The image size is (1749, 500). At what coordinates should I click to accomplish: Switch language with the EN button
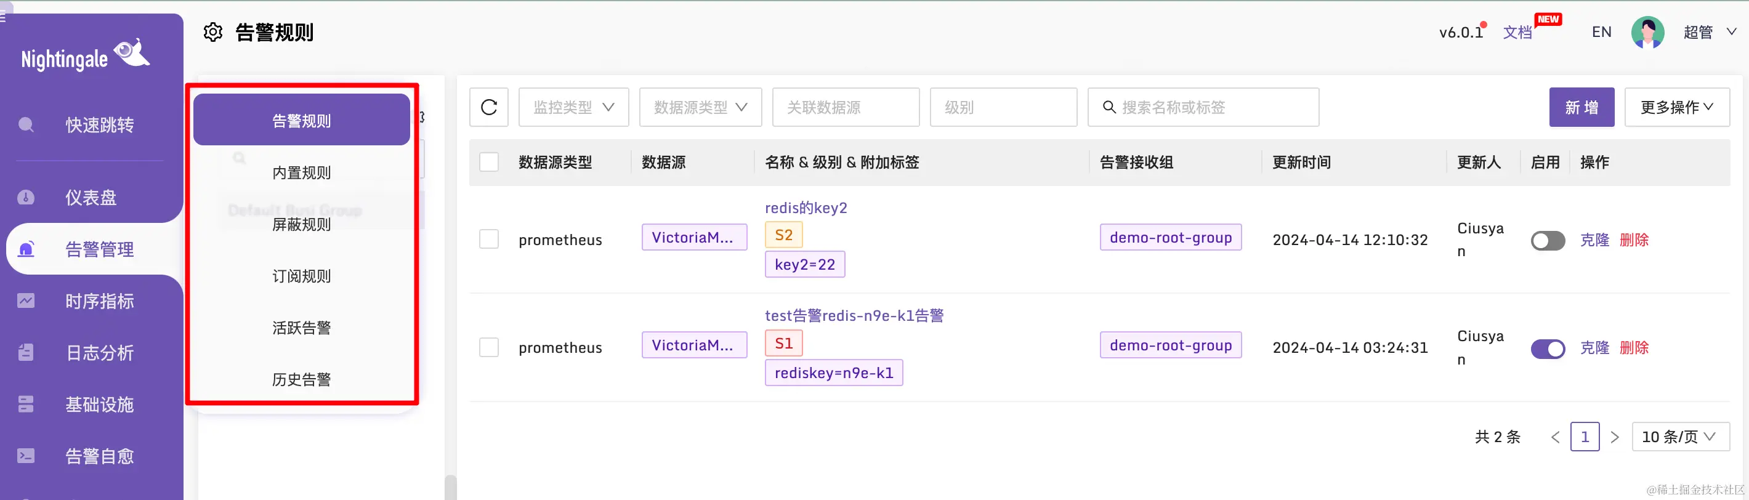pyautogui.click(x=1602, y=32)
